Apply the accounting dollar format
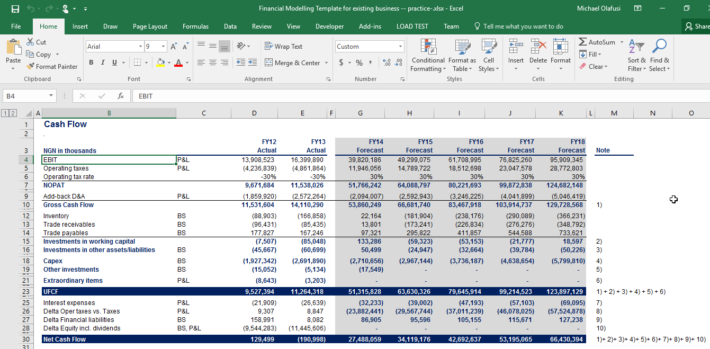The image size is (710, 349). click(341, 63)
